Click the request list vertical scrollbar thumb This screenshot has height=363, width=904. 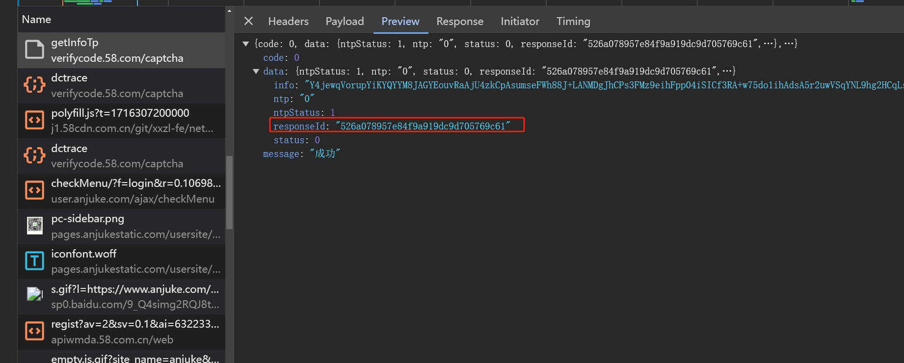click(229, 192)
